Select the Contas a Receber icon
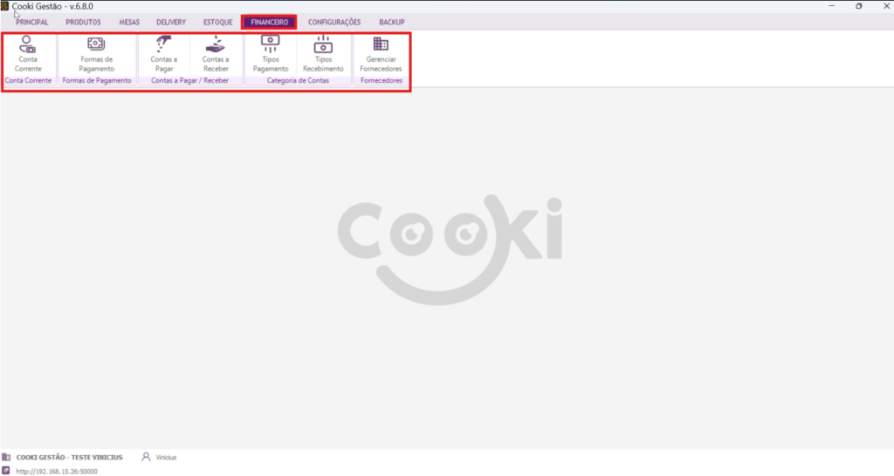 [x=216, y=54]
